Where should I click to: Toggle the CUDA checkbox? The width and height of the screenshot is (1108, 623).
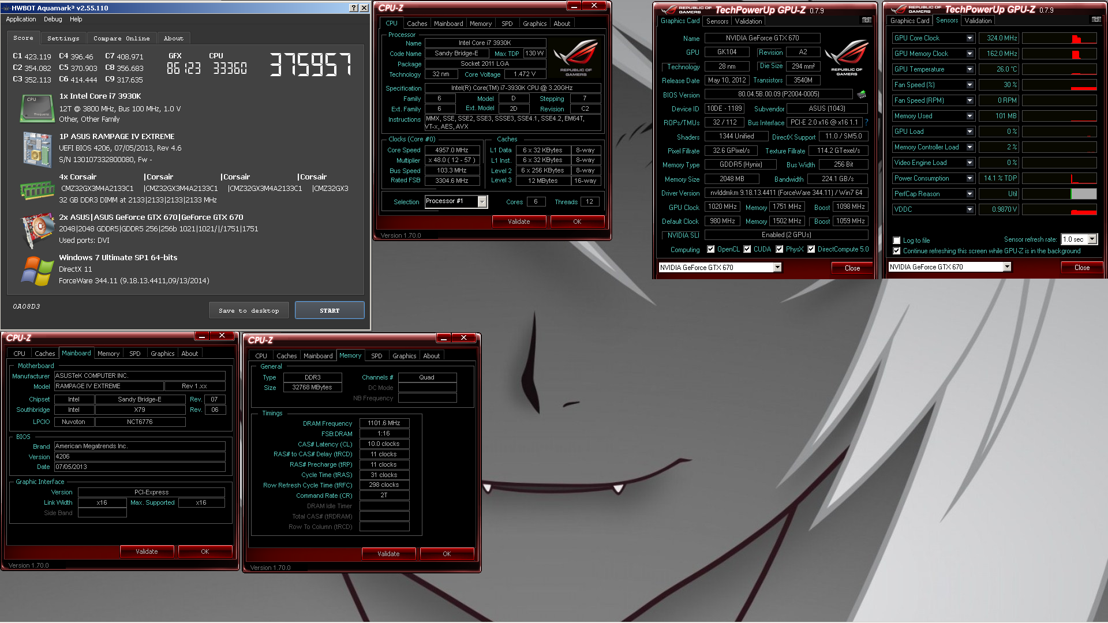(x=747, y=249)
